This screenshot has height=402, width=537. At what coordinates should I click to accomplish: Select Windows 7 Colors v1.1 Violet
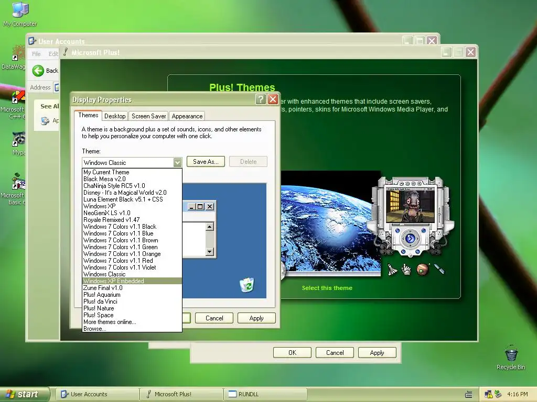(132, 267)
